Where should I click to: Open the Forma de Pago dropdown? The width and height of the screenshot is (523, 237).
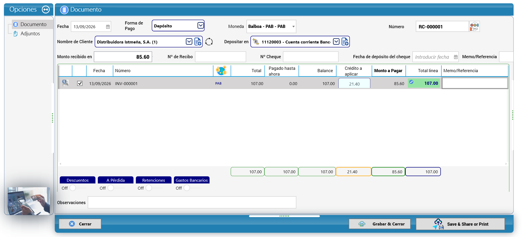(201, 26)
